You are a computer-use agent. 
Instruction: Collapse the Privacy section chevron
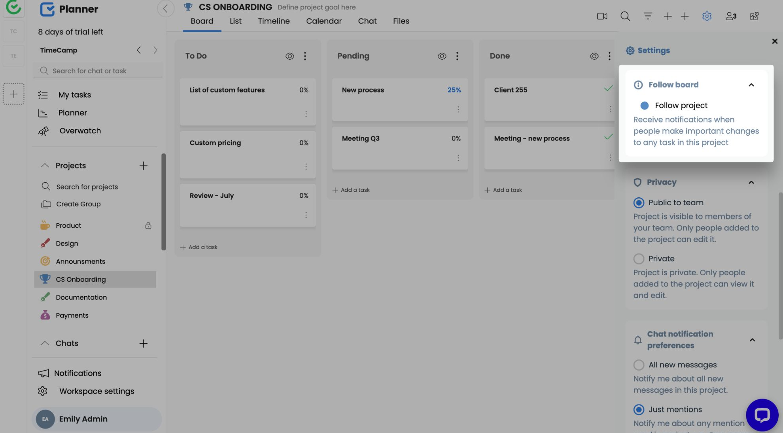tap(751, 182)
